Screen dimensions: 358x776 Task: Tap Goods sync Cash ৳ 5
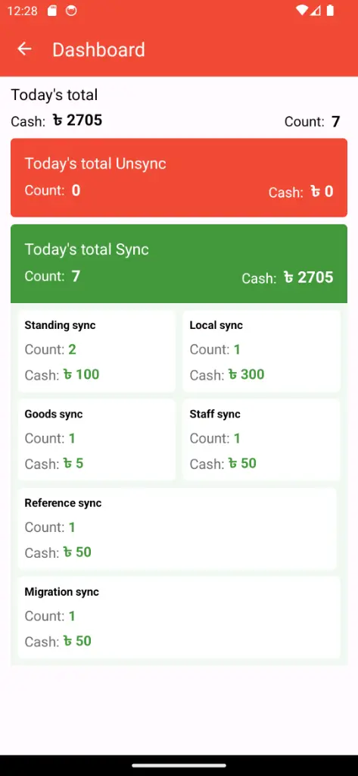[73, 464]
